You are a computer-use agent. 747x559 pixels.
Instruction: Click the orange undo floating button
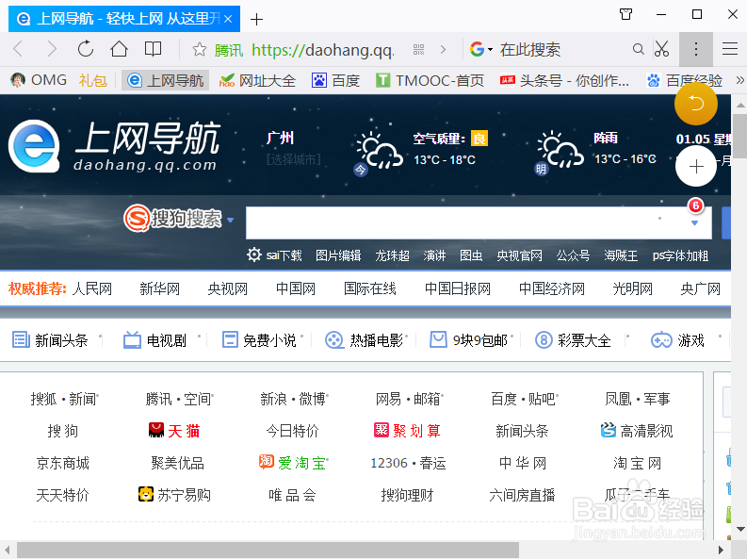click(696, 104)
